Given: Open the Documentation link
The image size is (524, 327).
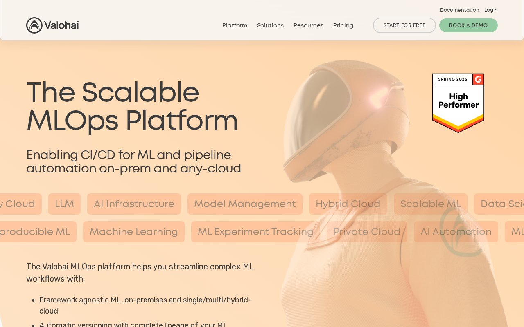Looking at the screenshot, I should [x=459, y=10].
